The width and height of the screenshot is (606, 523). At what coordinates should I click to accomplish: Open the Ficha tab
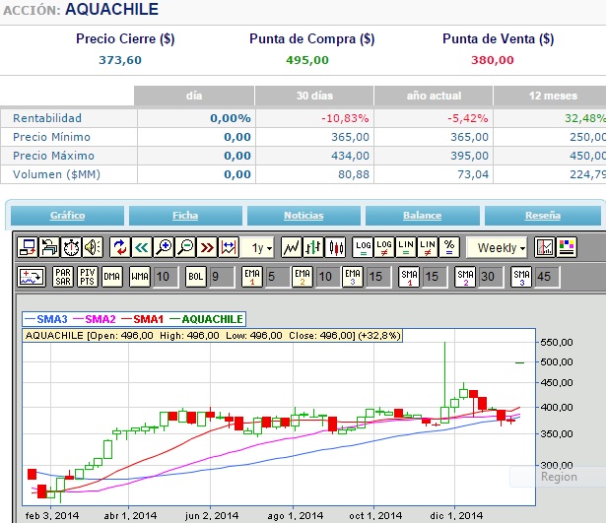tap(185, 215)
